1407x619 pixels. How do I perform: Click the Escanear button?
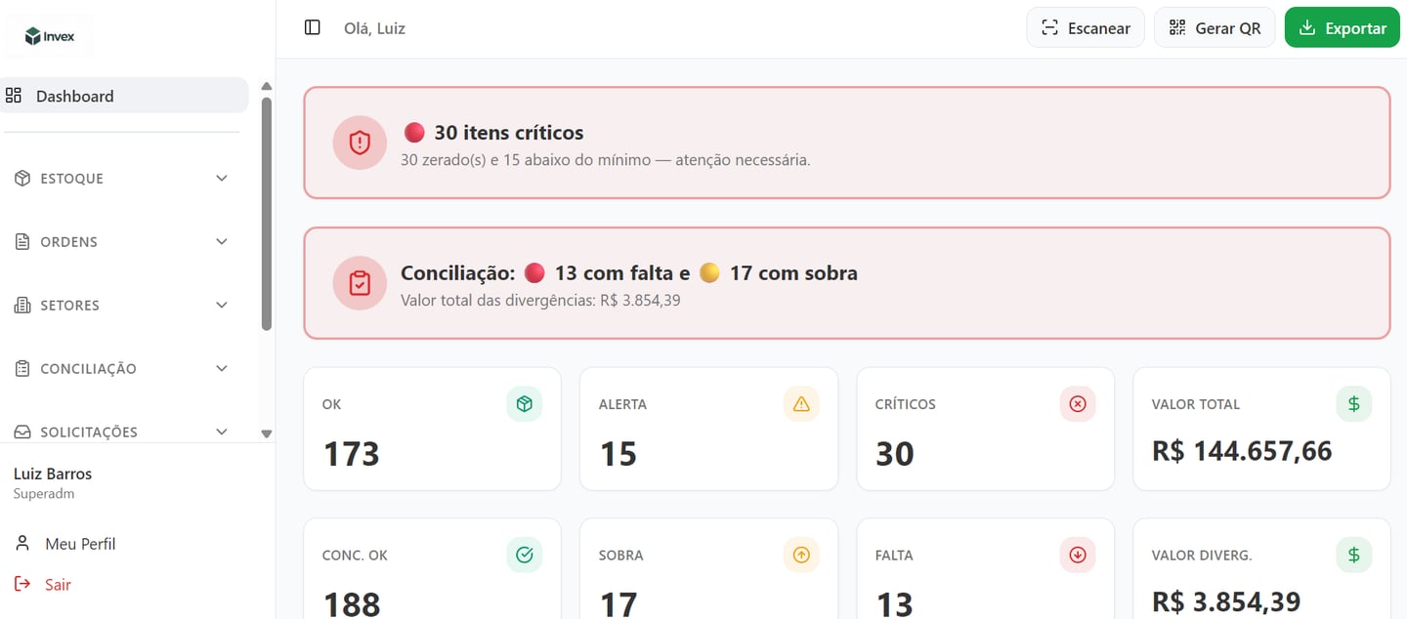[1086, 28]
